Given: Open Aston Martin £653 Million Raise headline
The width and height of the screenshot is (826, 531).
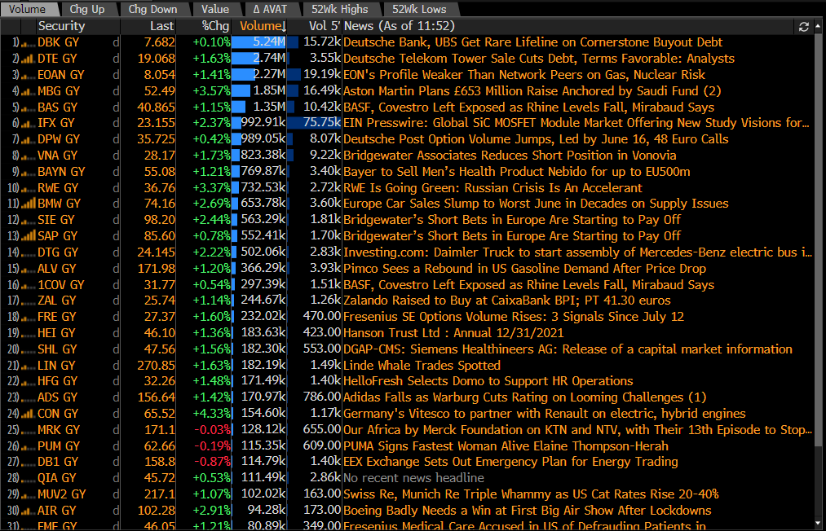Looking at the screenshot, I should pyautogui.click(x=532, y=91).
